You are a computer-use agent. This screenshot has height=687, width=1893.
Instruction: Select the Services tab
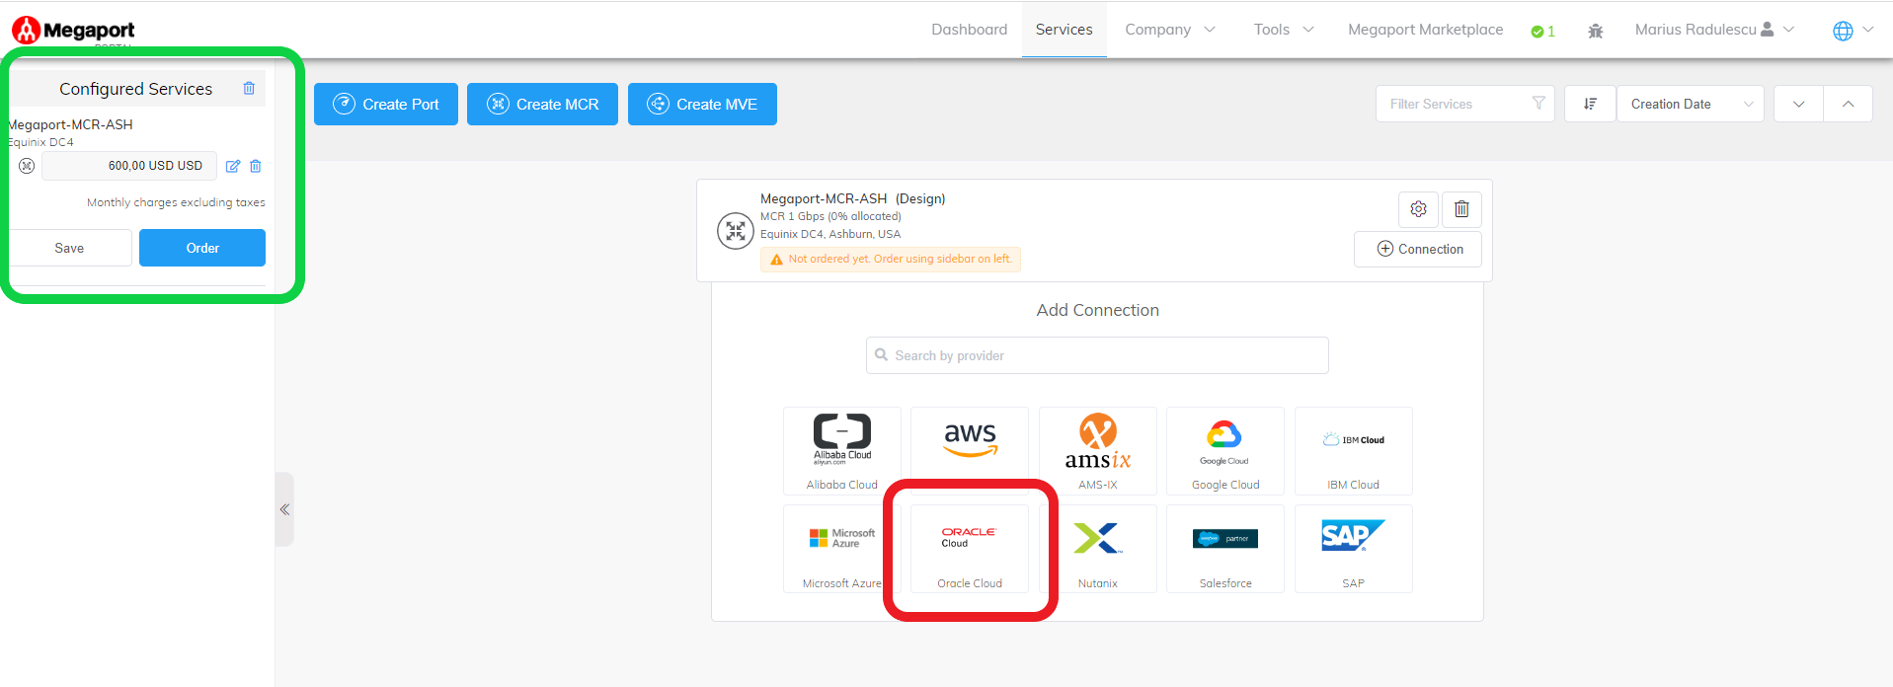(1064, 30)
